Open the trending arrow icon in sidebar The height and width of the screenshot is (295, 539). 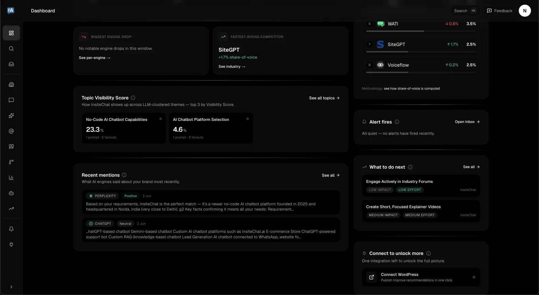[x=11, y=208]
